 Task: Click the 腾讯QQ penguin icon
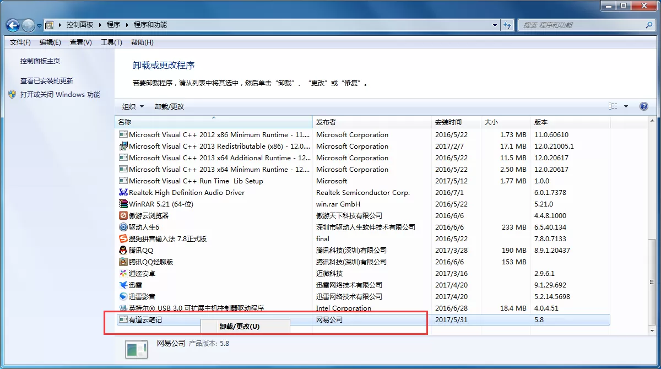pyautogui.click(x=123, y=250)
